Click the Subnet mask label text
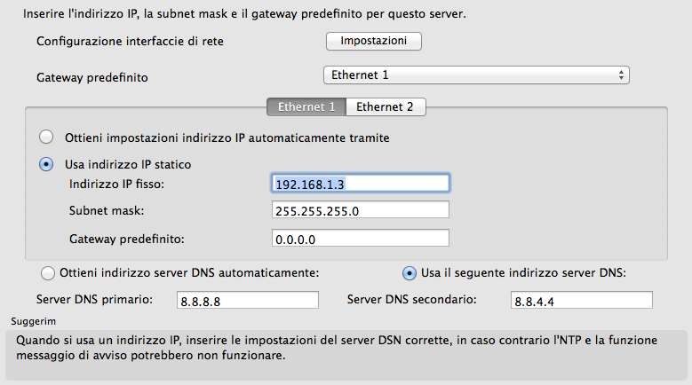 point(106,211)
